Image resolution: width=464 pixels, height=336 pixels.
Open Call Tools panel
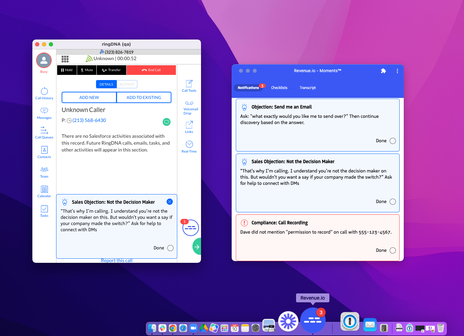tap(189, 86)
